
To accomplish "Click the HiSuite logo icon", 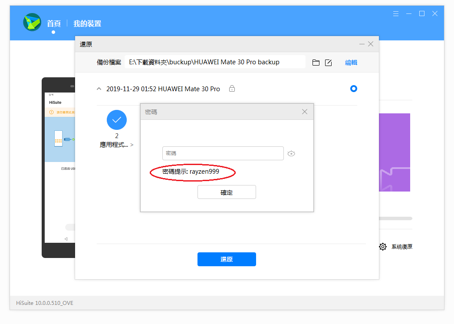I will pos(32,22).
